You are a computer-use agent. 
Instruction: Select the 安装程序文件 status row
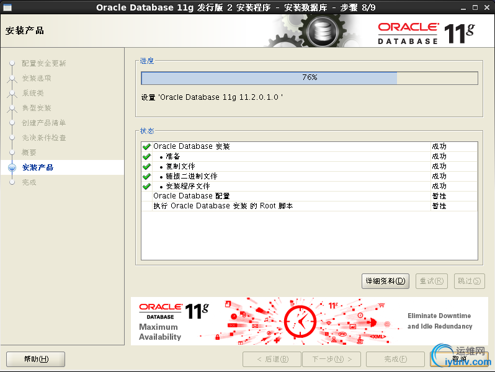coord(310,186)
